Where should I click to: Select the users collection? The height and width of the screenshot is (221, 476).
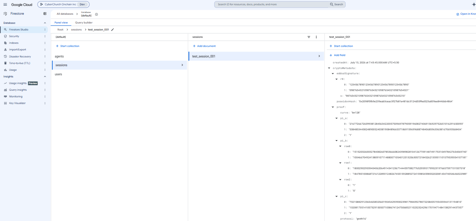click(119, 74)
